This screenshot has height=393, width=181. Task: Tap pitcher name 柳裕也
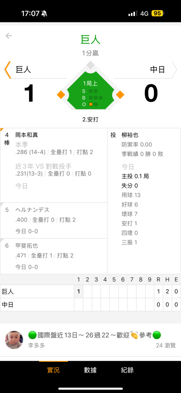tap(130, 135)
